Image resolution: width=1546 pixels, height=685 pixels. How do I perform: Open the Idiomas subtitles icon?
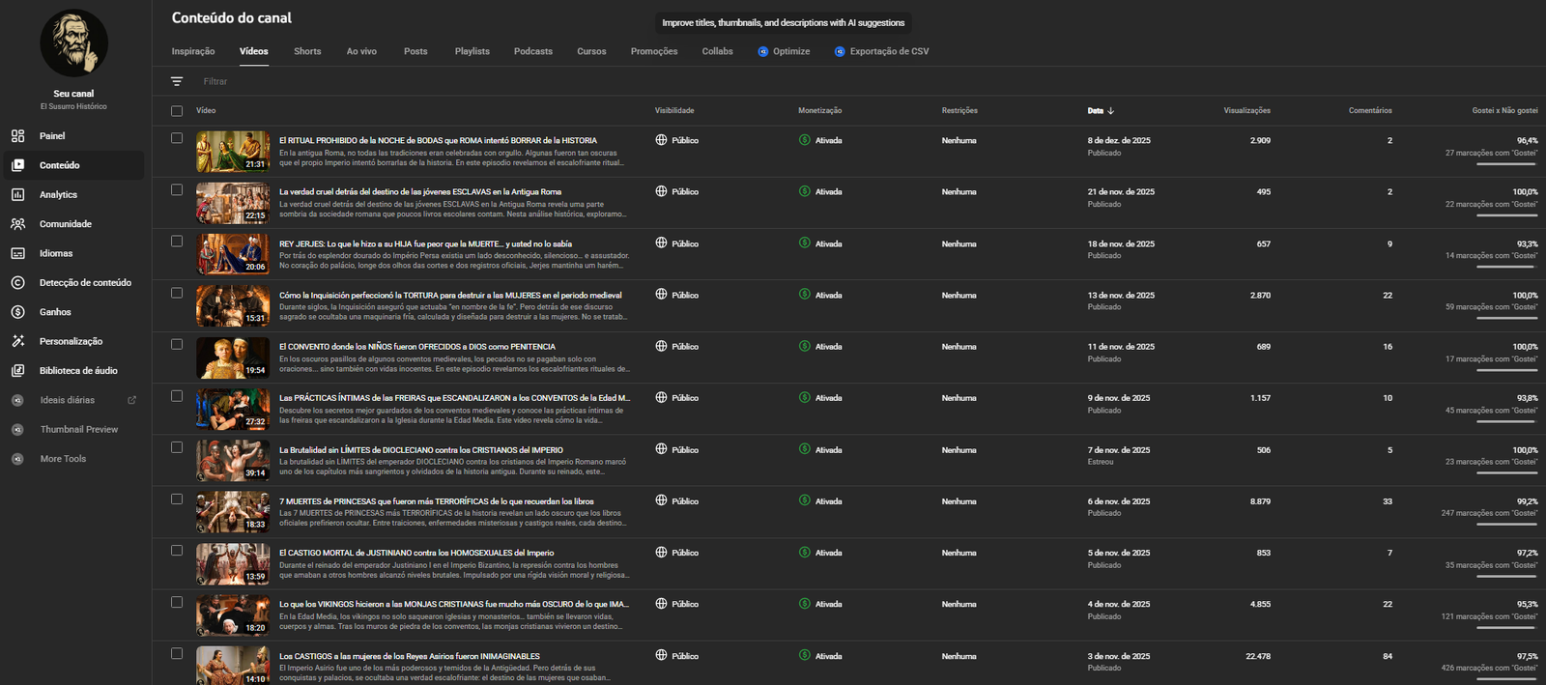[x=17, y=253]
